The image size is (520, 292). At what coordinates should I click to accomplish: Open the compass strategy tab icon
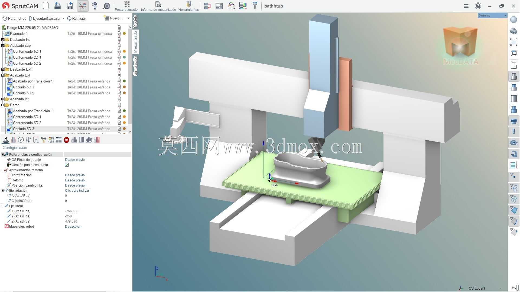[21, 140]
